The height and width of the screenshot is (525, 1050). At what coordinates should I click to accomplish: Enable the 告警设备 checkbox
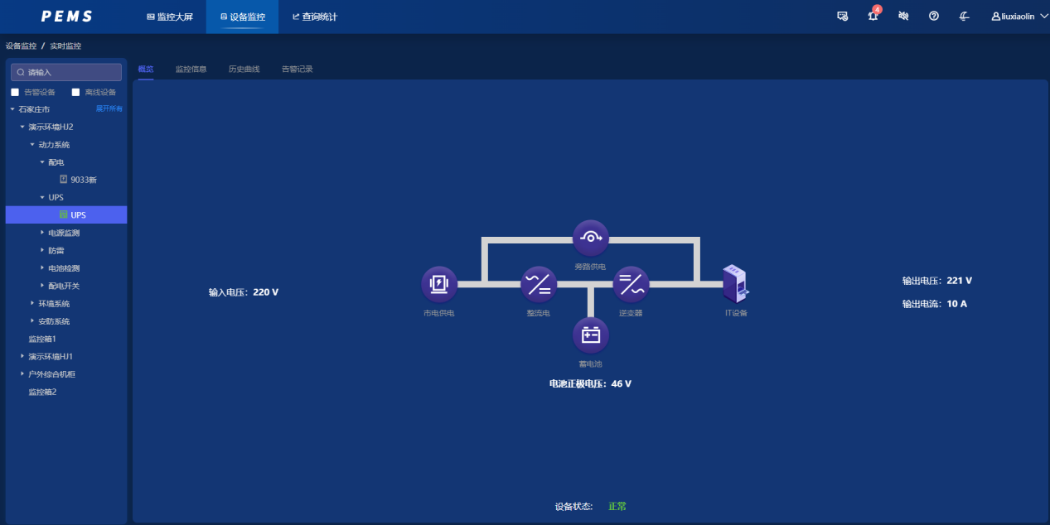[x=15, y=92]
